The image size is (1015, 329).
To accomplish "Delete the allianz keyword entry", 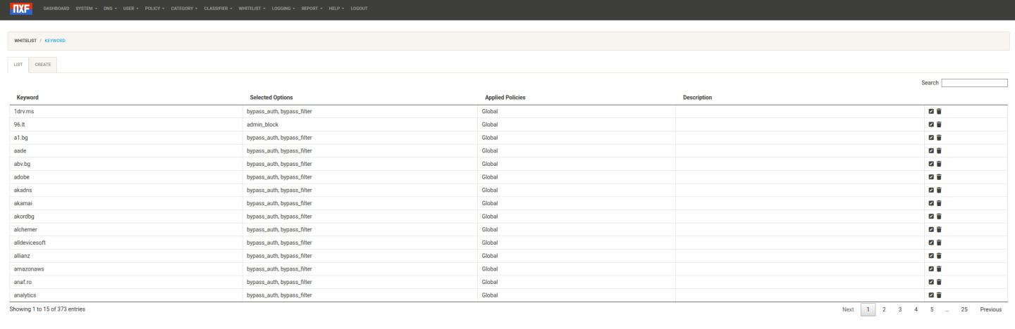I will (x=939, y=256).
